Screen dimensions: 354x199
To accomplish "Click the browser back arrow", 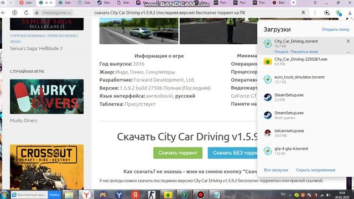I will pos(3,13).
